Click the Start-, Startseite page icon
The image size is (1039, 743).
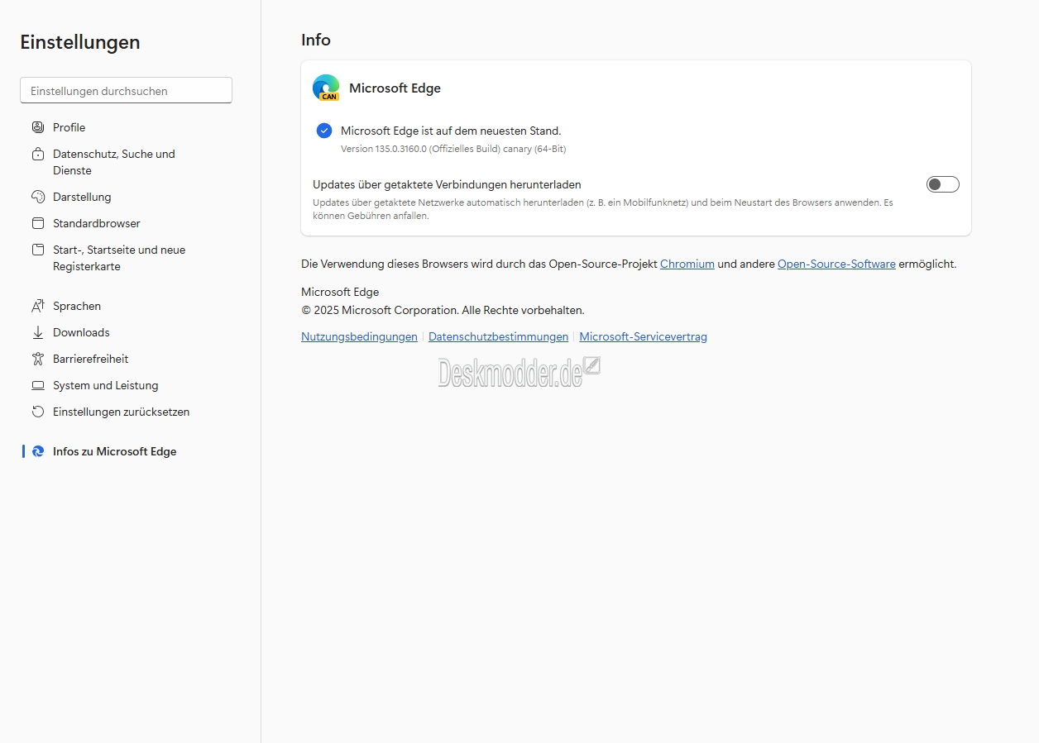point(37,250)
